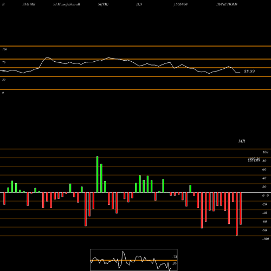
Task: Open the mini RSI thumbnail chart
Action: [x=134, y=260]
